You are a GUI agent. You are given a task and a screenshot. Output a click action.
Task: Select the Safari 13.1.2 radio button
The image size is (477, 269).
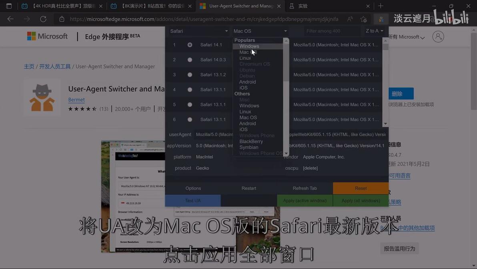pyautogui.click(x=190, y=75)
